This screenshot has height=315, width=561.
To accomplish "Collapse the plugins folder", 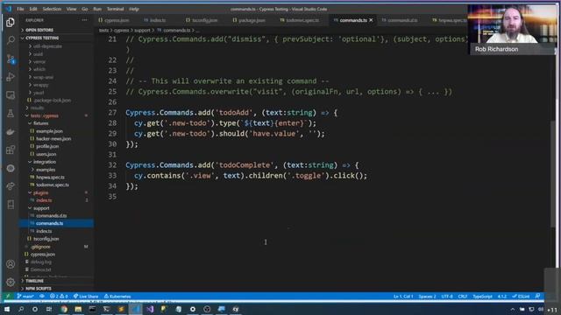I will click(39, 192).
